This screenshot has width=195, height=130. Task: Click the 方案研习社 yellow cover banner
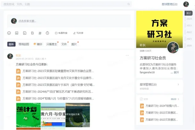click(x=160, y=29)
